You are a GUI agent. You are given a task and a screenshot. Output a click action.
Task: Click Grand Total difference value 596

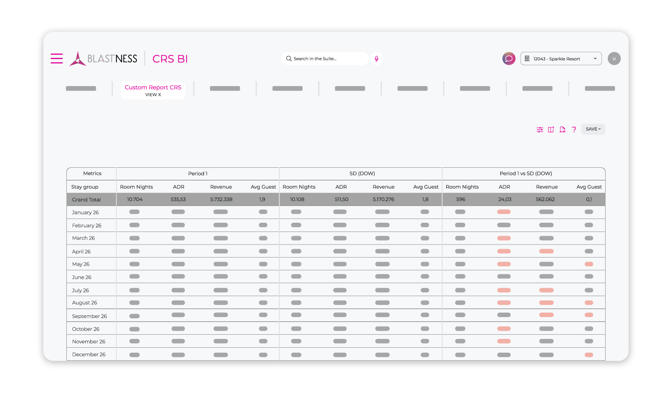pyautogui.click(x=461, y=200)
